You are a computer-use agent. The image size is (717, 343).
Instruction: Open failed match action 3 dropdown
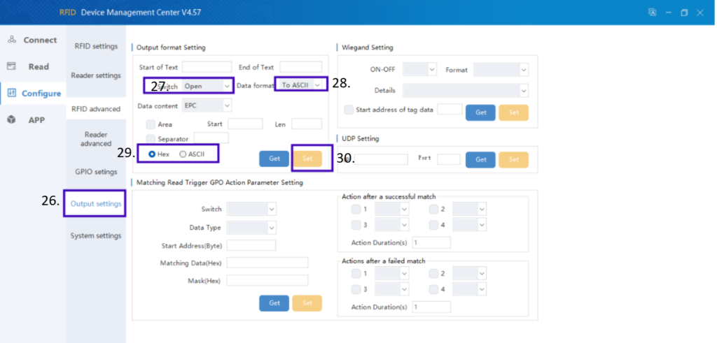click(392, 289)
